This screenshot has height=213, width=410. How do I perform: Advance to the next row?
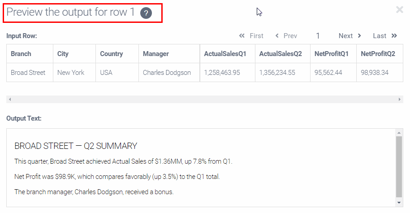[x=350, y=36]
